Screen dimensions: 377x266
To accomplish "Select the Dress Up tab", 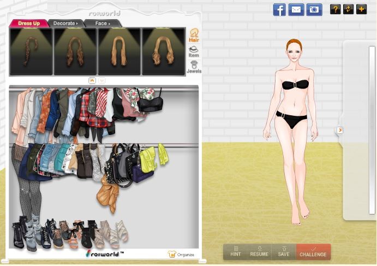I will click(28, 23).
